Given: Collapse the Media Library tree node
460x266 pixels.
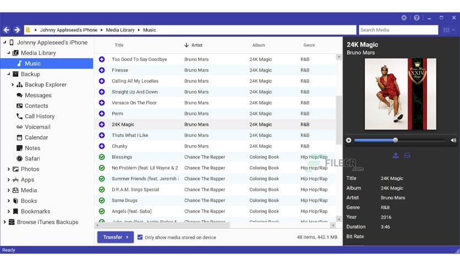Looking at the screenshot, I should pyautogui.click(x=8, y=53).
